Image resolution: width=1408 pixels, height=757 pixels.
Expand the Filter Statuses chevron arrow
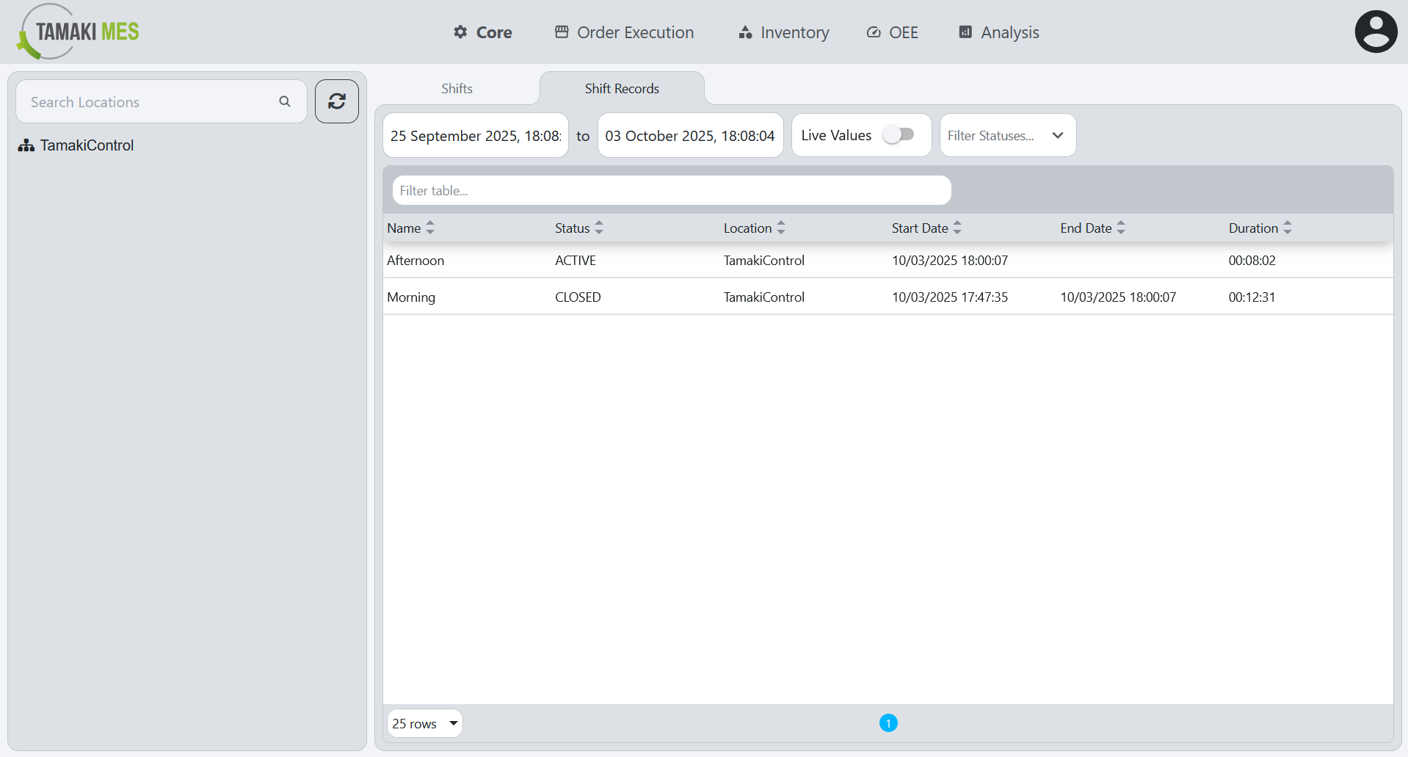[1058, 135]
